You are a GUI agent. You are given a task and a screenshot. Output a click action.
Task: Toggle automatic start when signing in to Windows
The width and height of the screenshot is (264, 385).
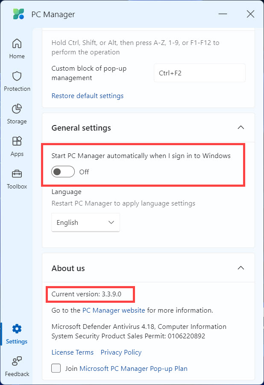click(x=63, y=172)
